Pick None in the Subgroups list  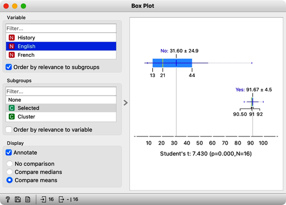pyautogui.click(x=61, y=100)
